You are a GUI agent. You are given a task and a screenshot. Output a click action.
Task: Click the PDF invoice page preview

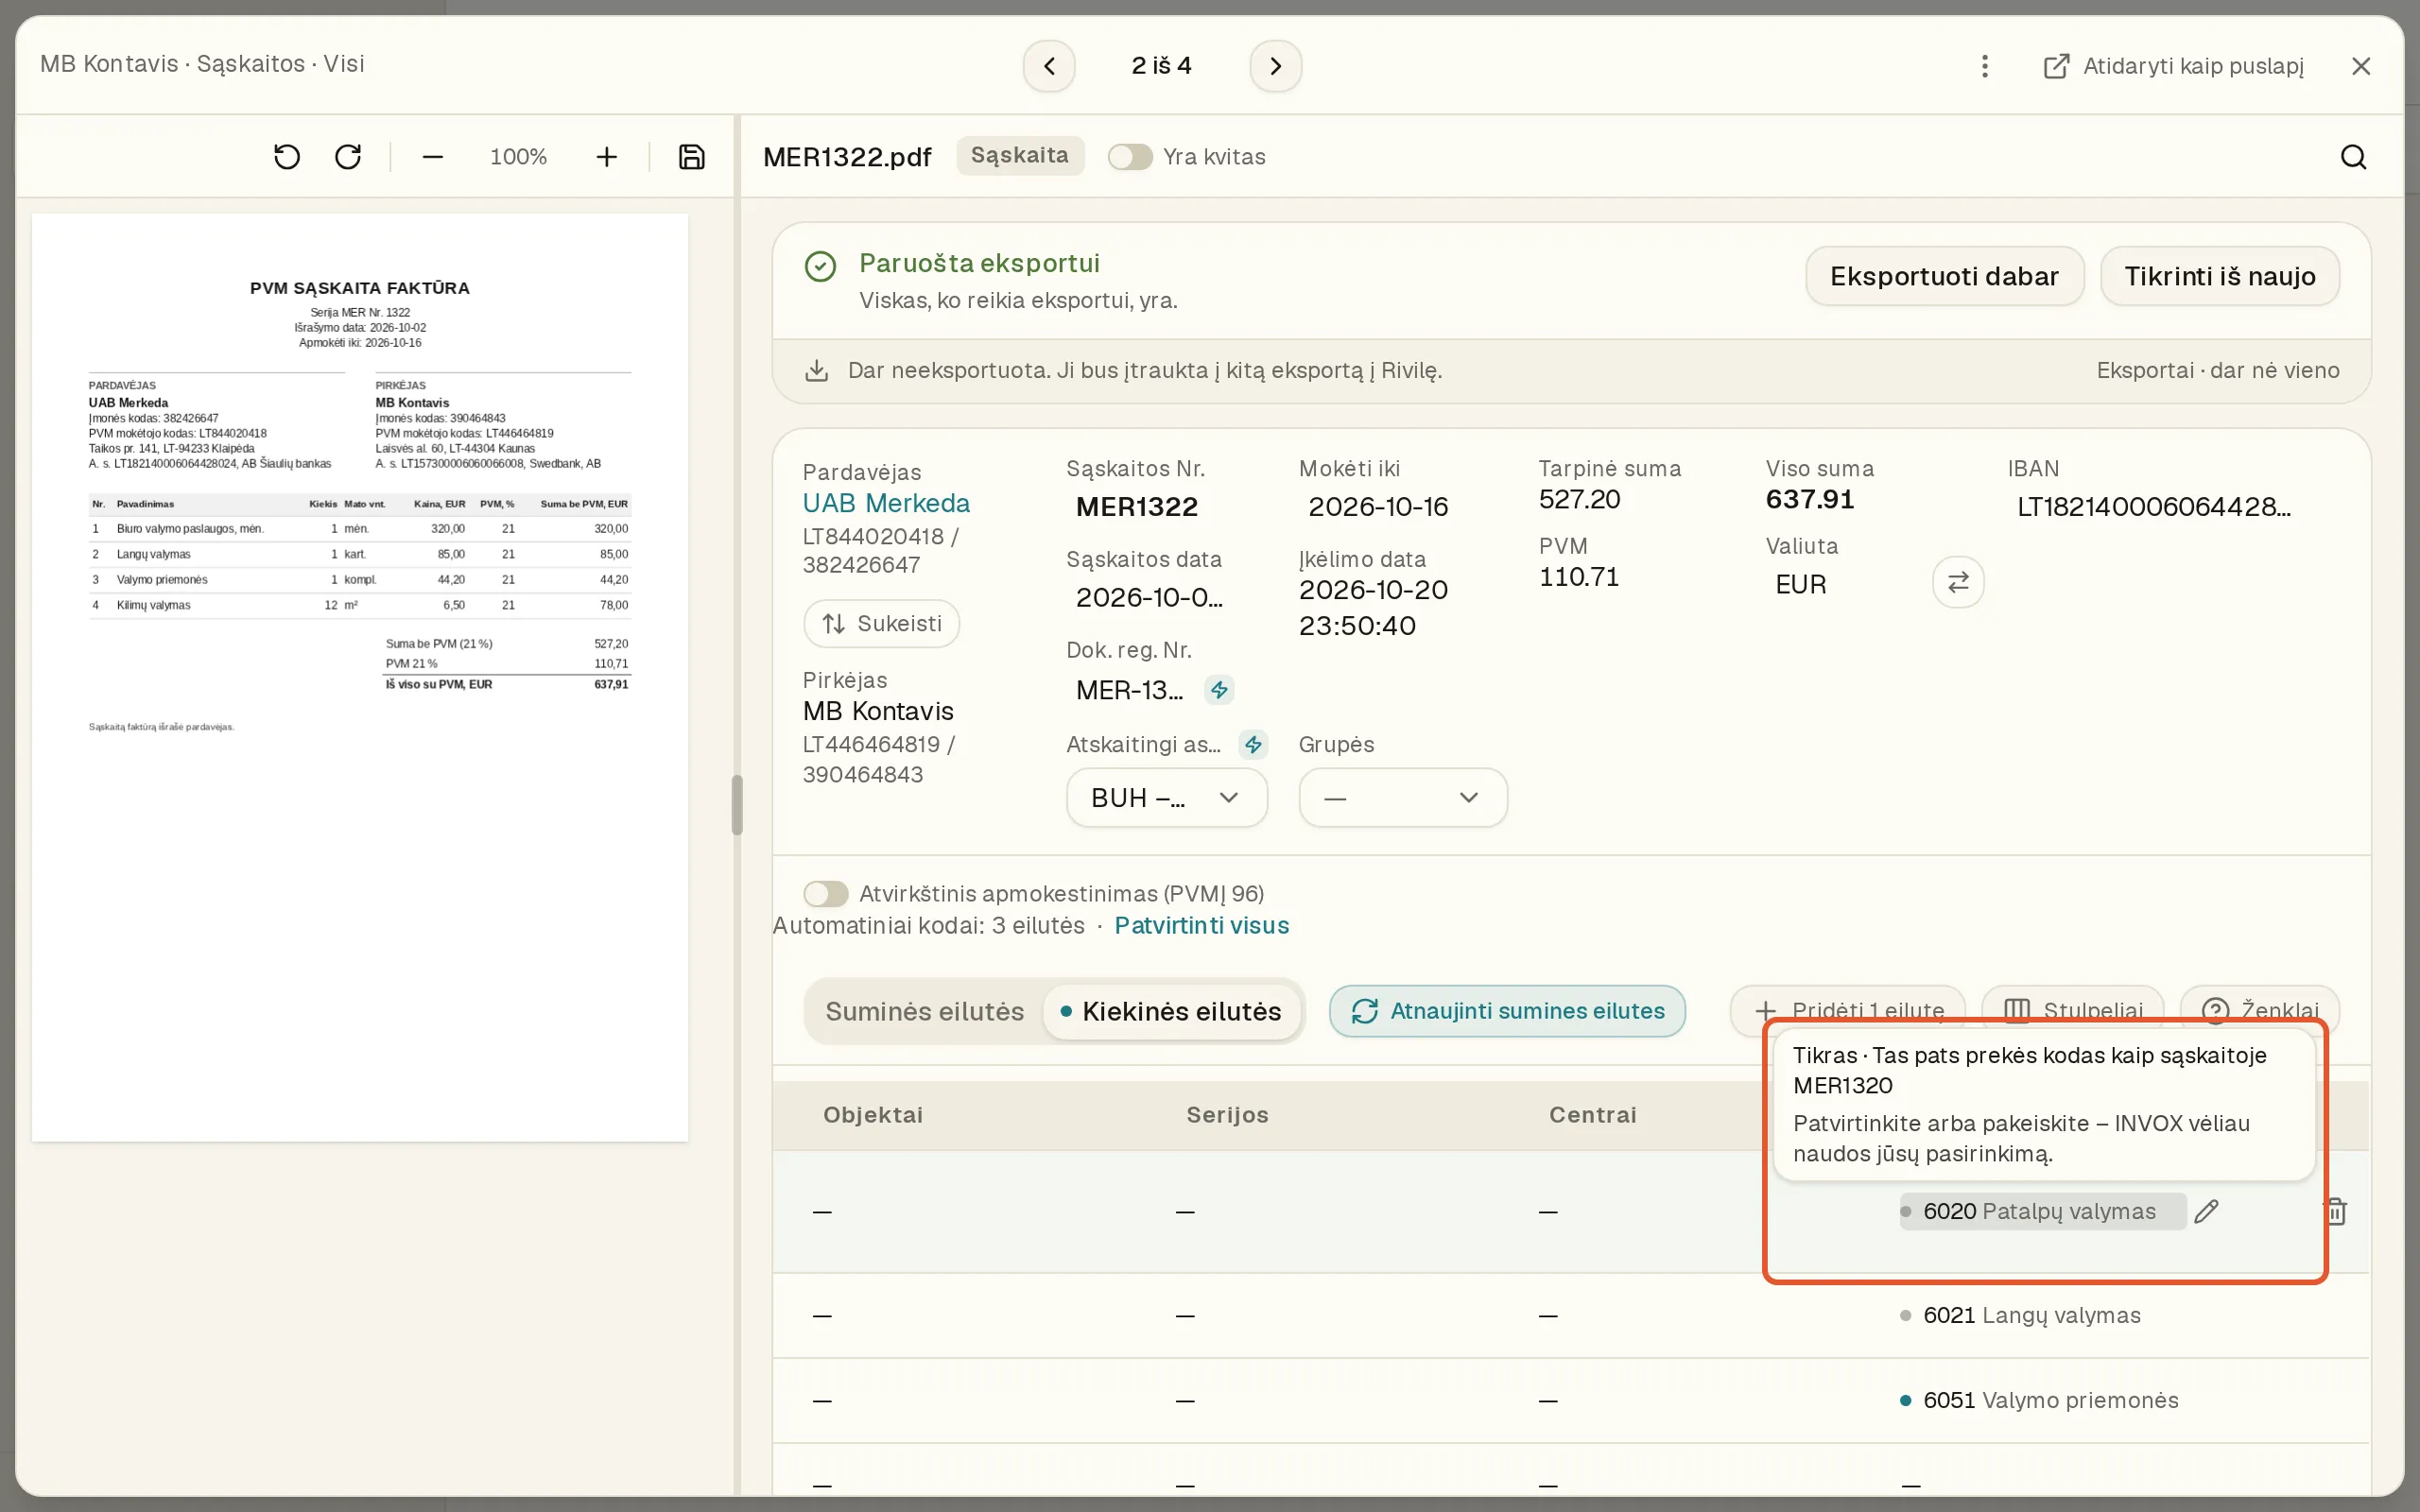click(360, 677)
